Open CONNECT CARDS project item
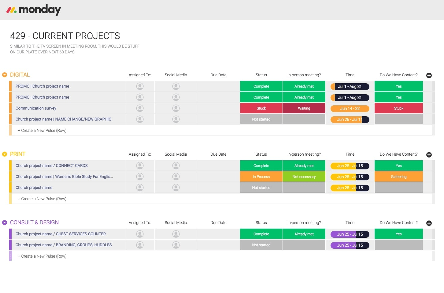Viewport: 444px width, 293px height. pos(51,165)
